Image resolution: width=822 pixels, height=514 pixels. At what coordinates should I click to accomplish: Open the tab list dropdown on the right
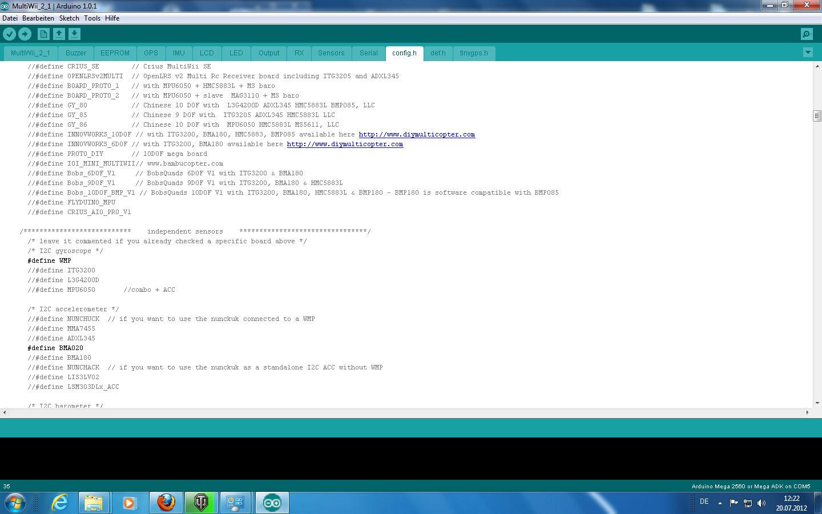[808, 52]
